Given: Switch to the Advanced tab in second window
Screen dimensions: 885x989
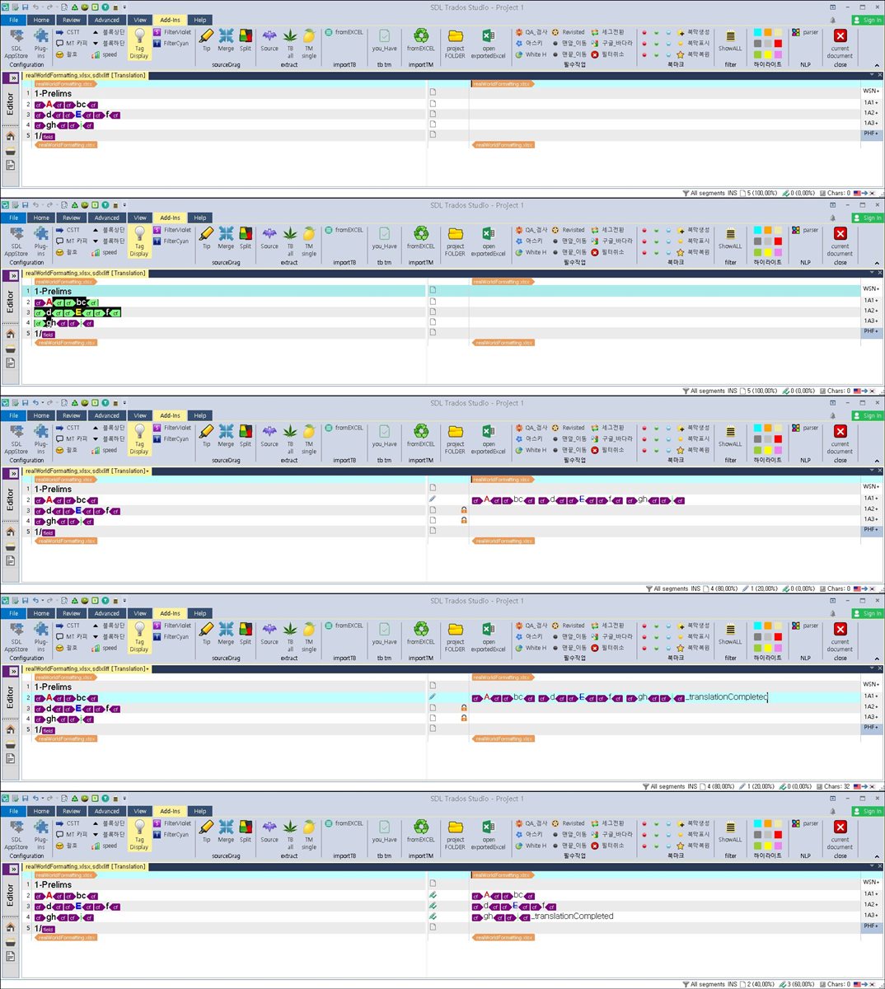Looking at the screenshot, I should tap(106, 218).
